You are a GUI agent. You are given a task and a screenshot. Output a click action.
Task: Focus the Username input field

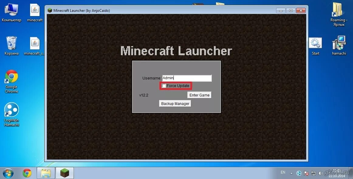pos(187,78)
